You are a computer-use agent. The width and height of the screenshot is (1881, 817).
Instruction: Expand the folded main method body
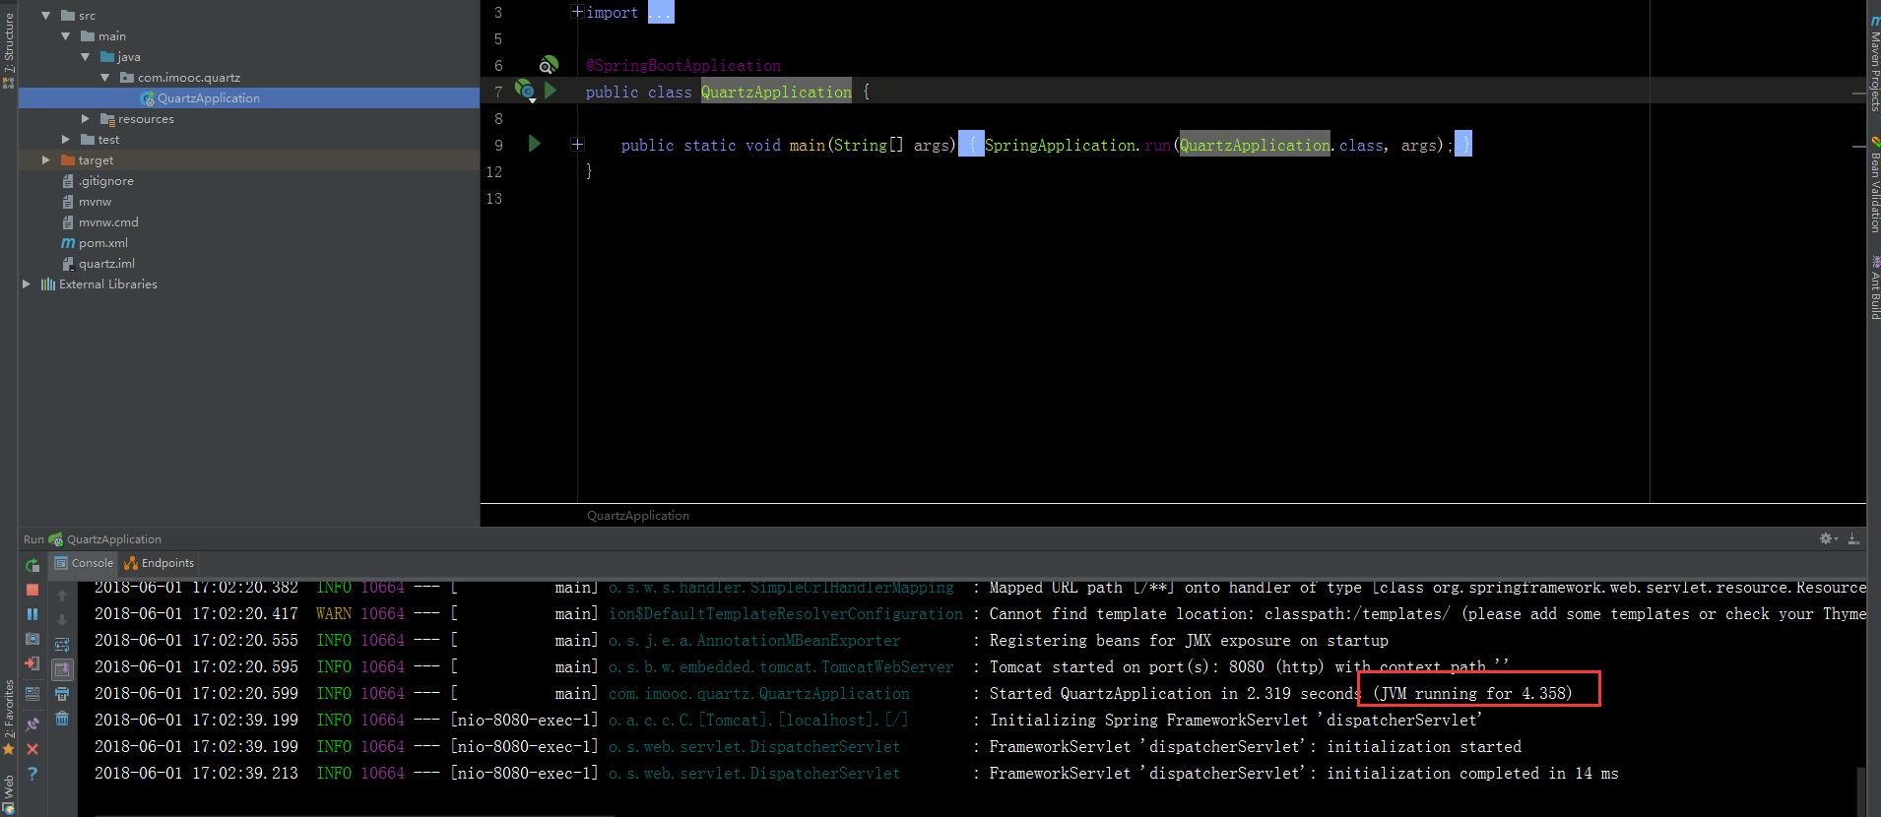pyautogui.click(x=577, y=145)
